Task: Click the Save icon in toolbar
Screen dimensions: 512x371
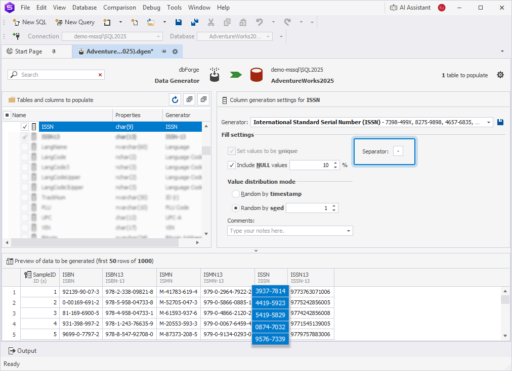Action: pos(178,22)
